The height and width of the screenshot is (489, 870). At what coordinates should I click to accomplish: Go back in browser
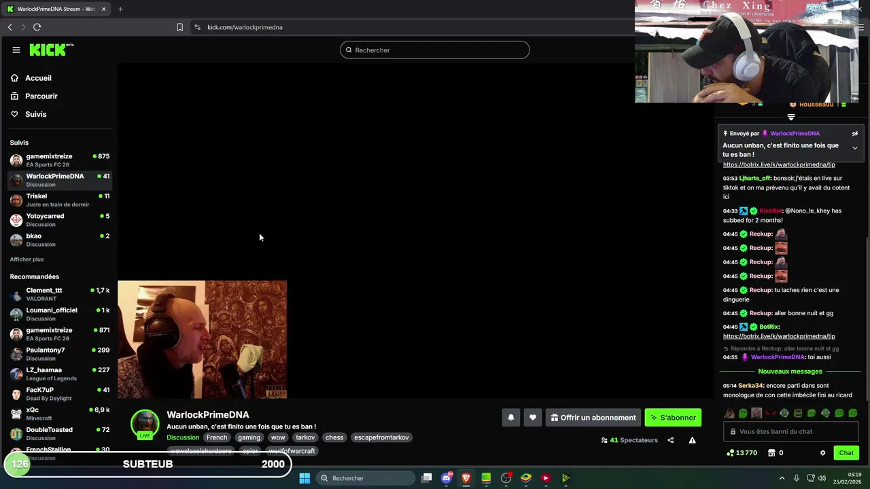10,27
